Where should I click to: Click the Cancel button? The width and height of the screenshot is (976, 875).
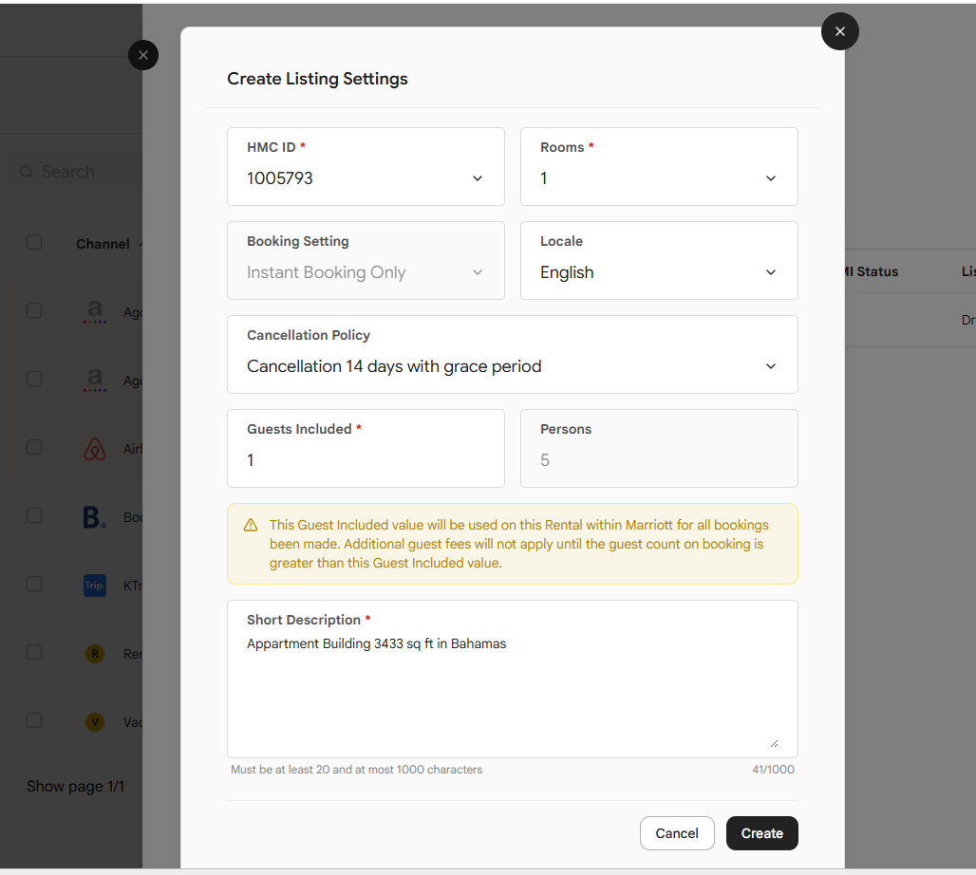click(677, 833)
